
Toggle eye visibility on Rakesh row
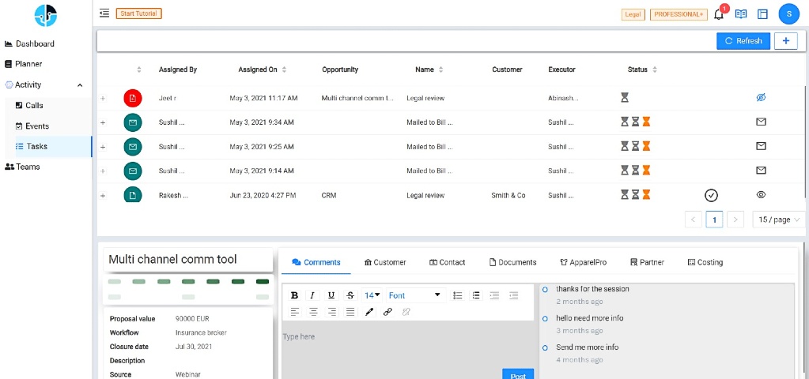tap(761, 195)
